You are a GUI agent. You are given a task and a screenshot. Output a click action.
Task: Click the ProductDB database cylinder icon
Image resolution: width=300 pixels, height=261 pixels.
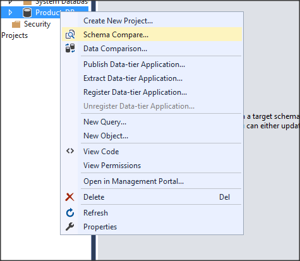click(x=27, y=13)
